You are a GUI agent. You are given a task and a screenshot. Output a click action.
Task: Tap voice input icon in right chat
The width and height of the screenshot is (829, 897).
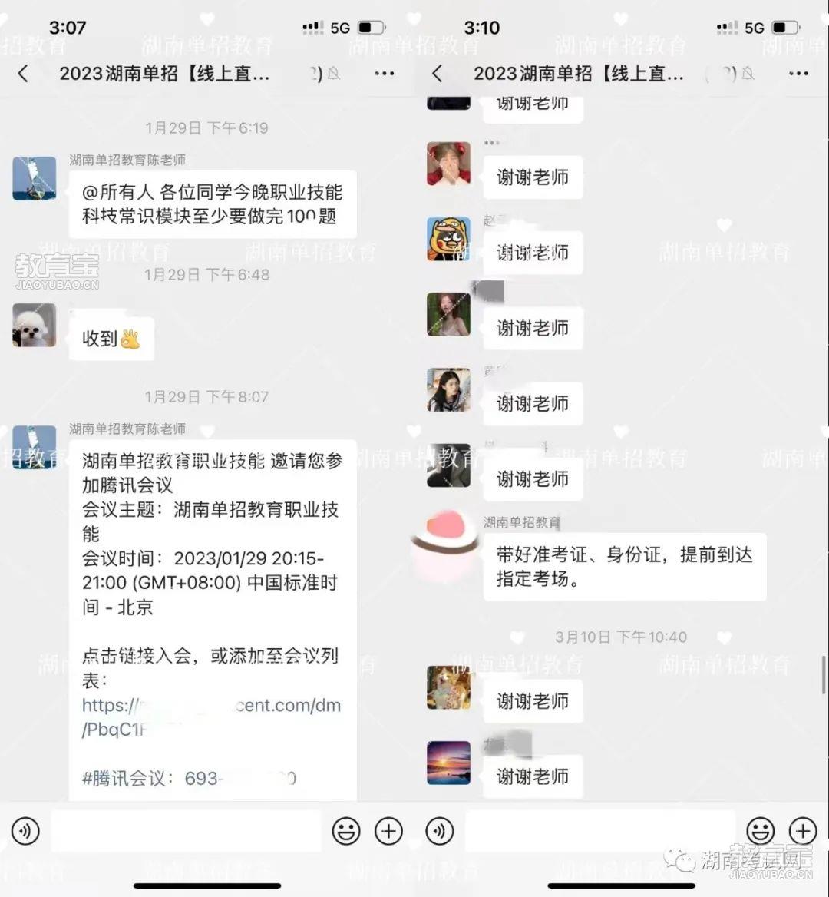[440, 831]
